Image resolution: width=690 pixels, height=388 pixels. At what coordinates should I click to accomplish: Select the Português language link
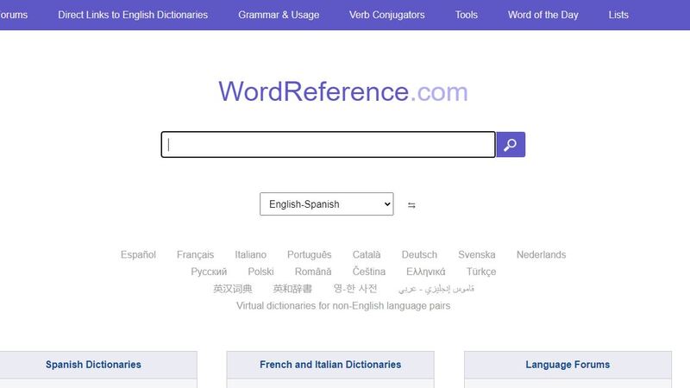[x=310, y=254]
